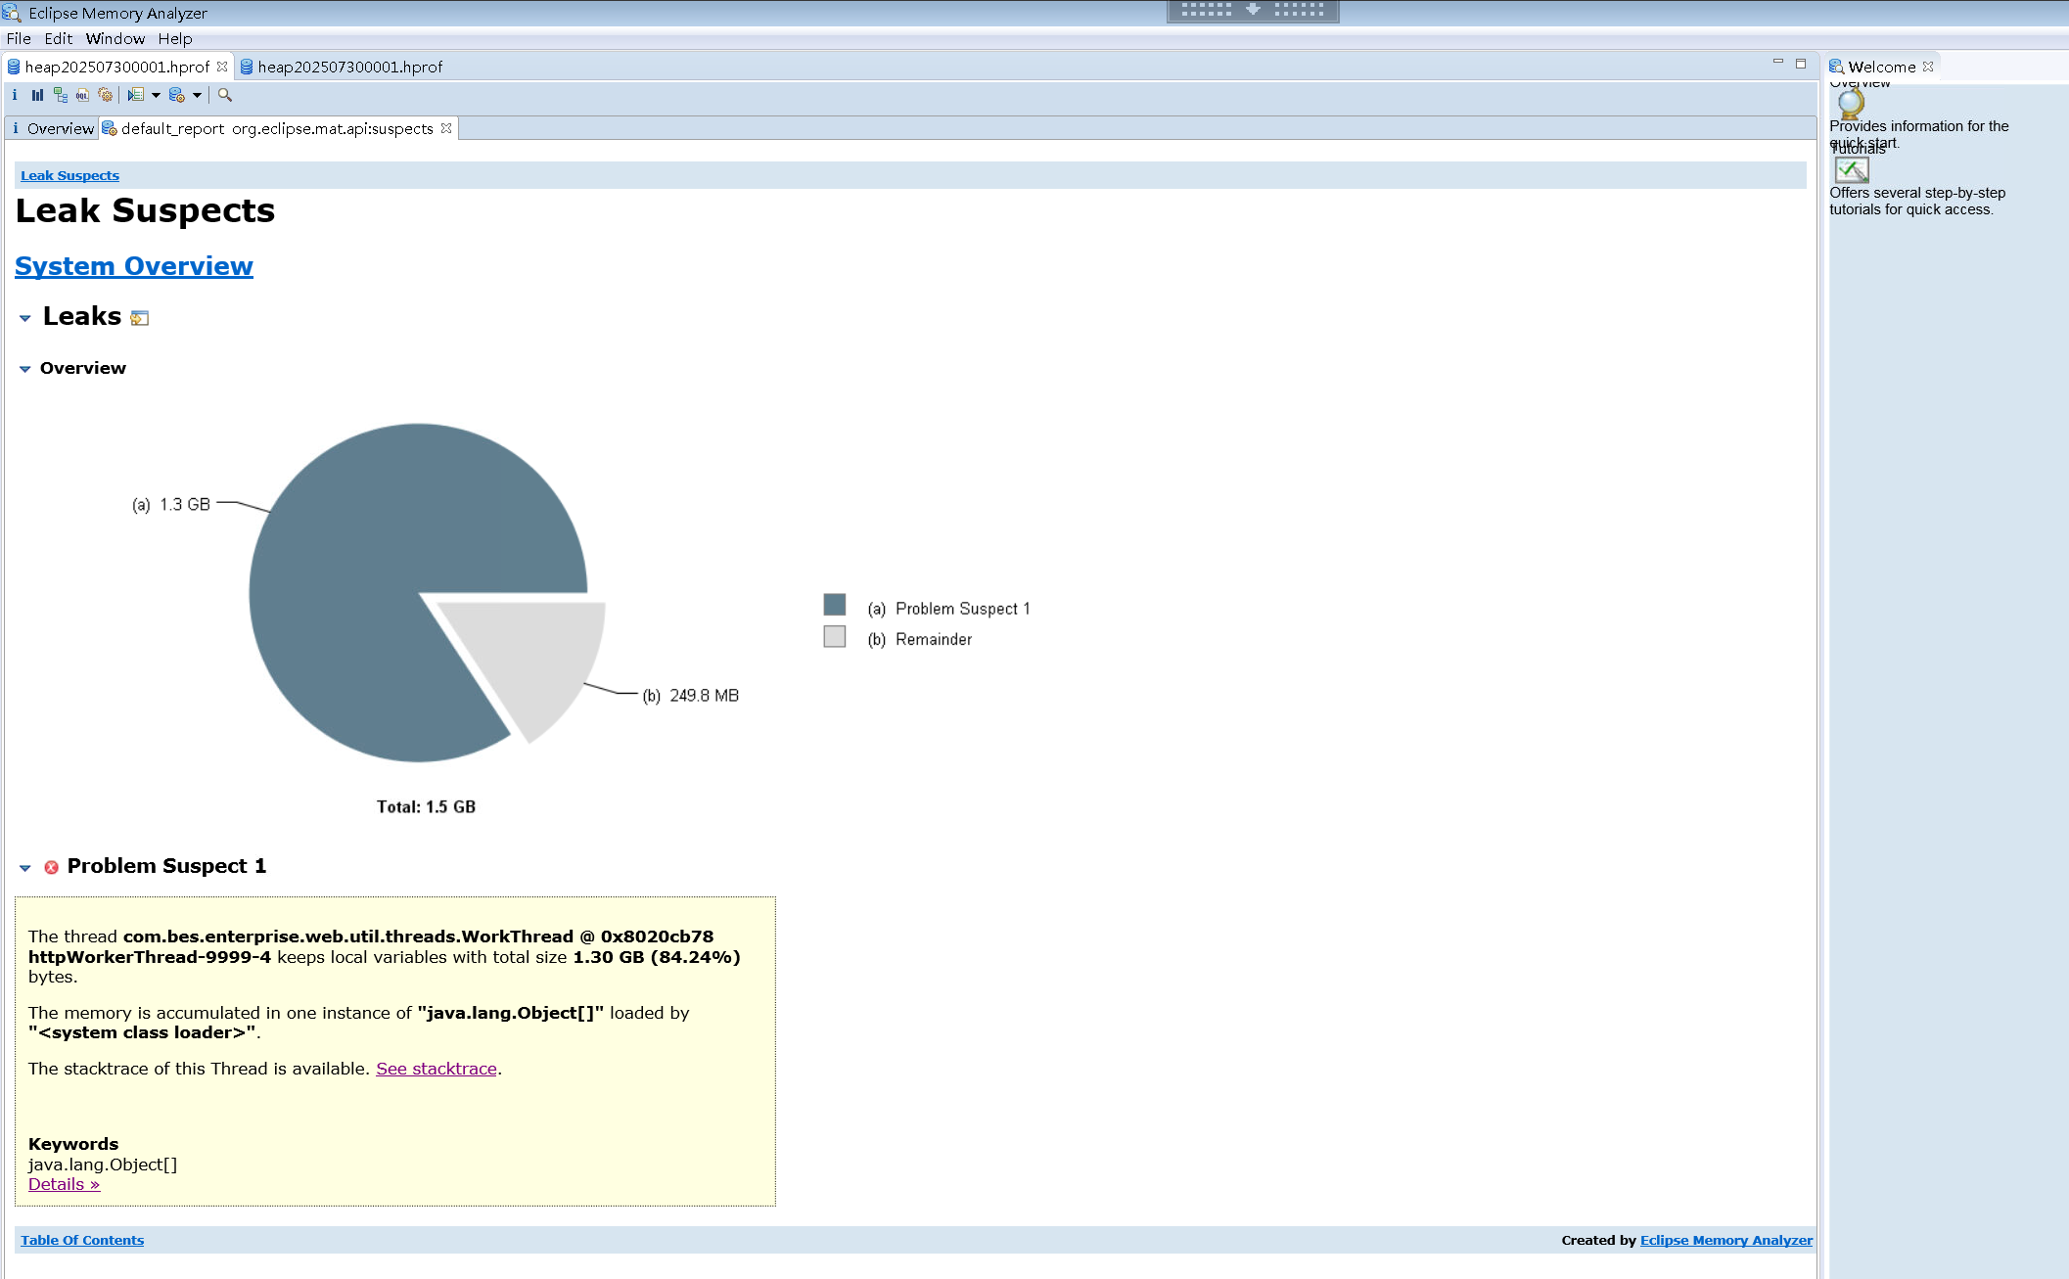The width and height of the screenshot is (2069, 1279).
Task: Collapse the Overview section
Action: click(25, 369)
